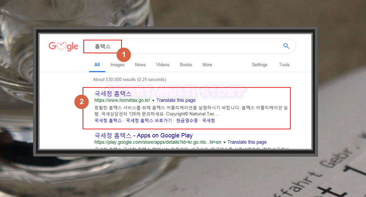Open the 국세청 홈택스 바로가기 sitelink

pyautogui.click(x=149, y=121)
